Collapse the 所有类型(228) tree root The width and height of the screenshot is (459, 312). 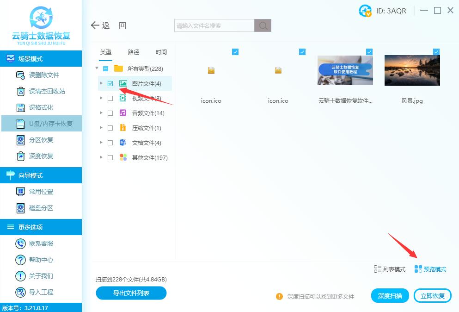click(x=97, y=69)
